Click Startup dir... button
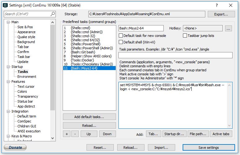240x155 pixels. coord(174,134)
